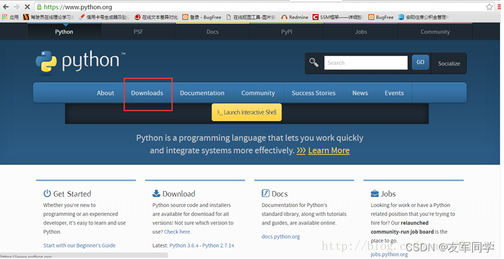
Task: Open the Python 3.6.4 download link
Action: tap(184, 245)
